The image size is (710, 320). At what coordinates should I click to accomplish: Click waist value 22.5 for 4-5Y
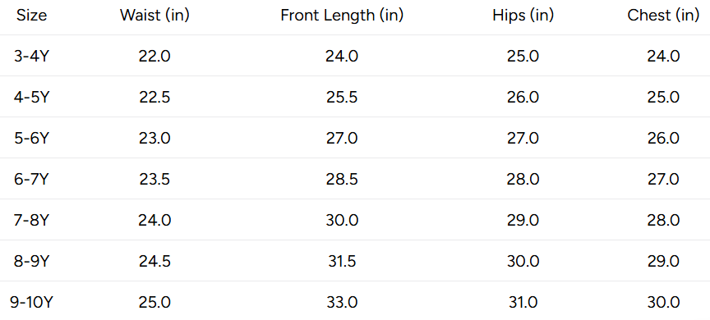point(154,98)
